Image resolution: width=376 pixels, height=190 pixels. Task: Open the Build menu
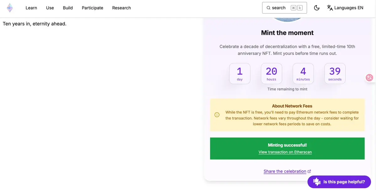(68, 8)
